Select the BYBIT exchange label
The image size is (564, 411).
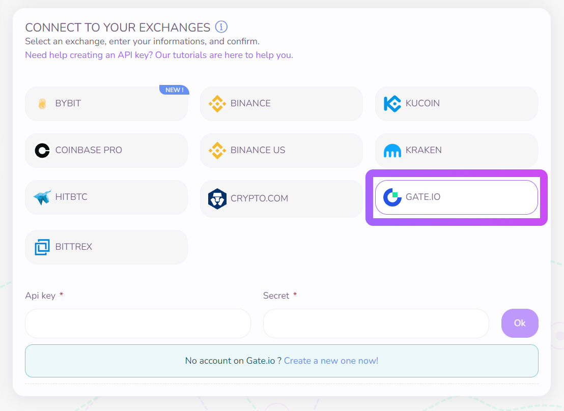tap(68, 103)
